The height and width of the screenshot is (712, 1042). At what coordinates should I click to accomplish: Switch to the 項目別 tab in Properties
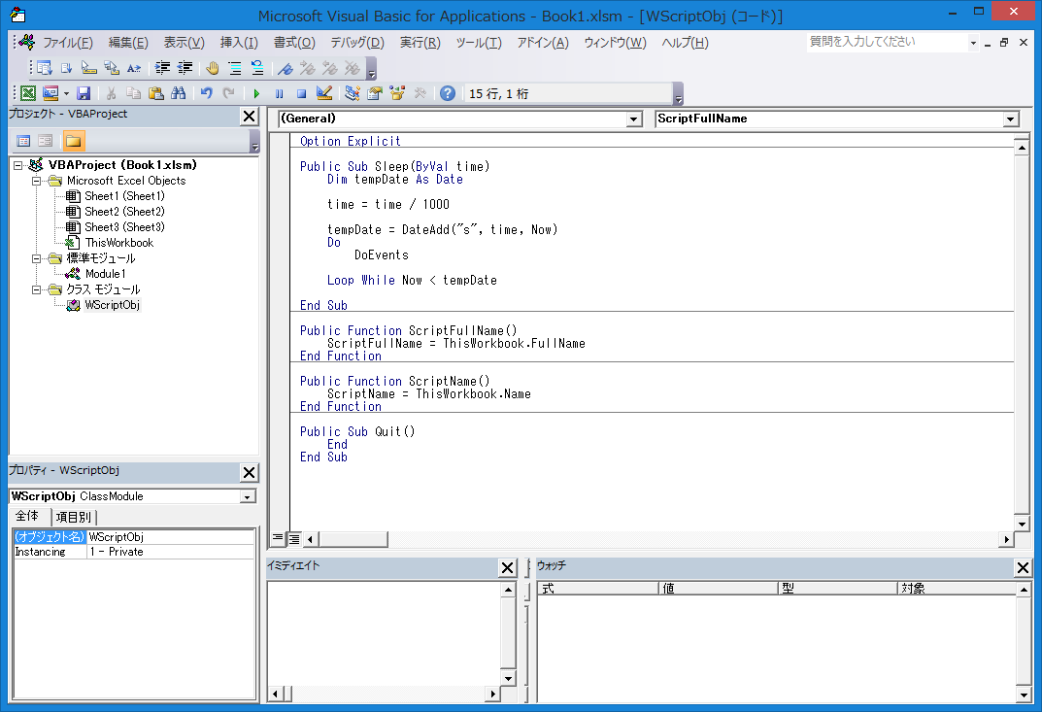[74, 517]
